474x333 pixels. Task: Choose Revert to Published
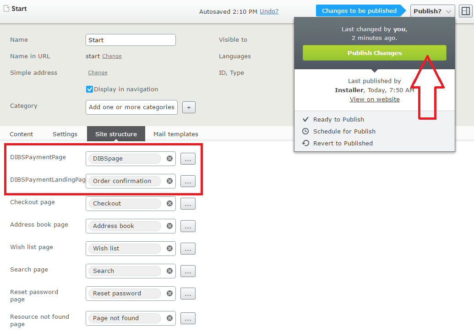coord(343,143)
